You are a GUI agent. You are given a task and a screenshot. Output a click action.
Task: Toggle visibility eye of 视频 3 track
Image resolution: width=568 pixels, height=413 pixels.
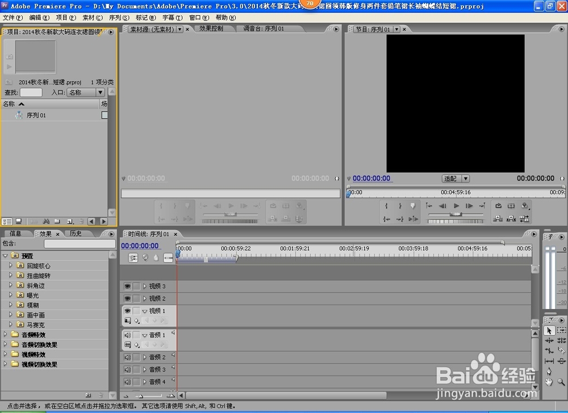click(x=127, y=286)
